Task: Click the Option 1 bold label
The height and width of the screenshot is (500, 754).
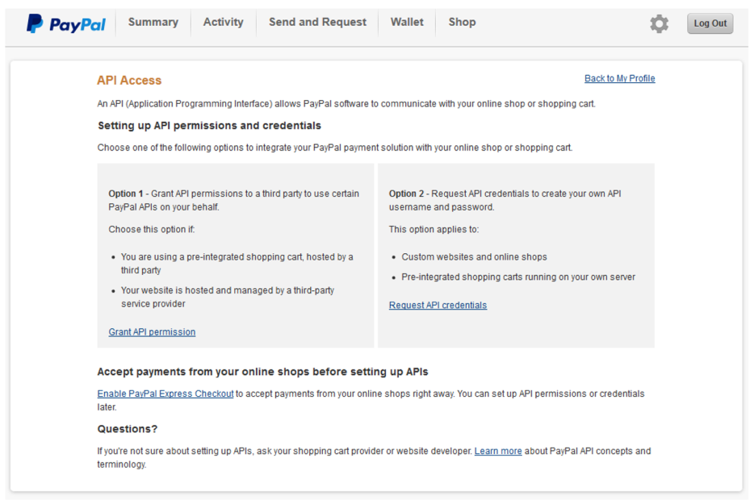Action: (125, 194)
